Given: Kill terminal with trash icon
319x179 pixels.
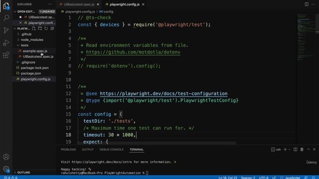Looking at the screenshot, I should (x=302, y=150).
